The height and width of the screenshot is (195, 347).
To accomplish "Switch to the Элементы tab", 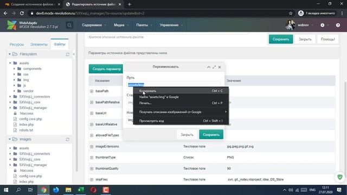I will click(38, 44).
